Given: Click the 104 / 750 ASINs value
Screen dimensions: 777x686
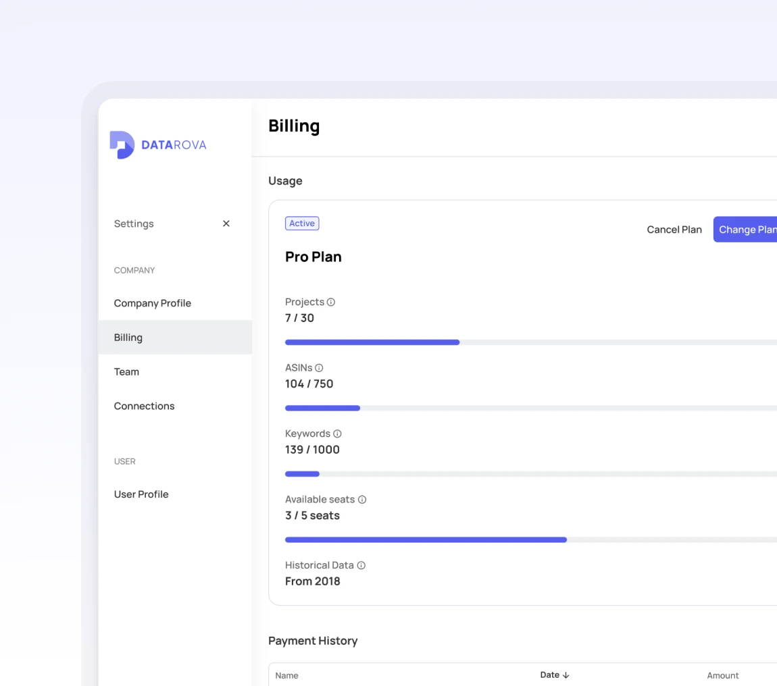Looking at the screenshot, I should click(309, 384).
